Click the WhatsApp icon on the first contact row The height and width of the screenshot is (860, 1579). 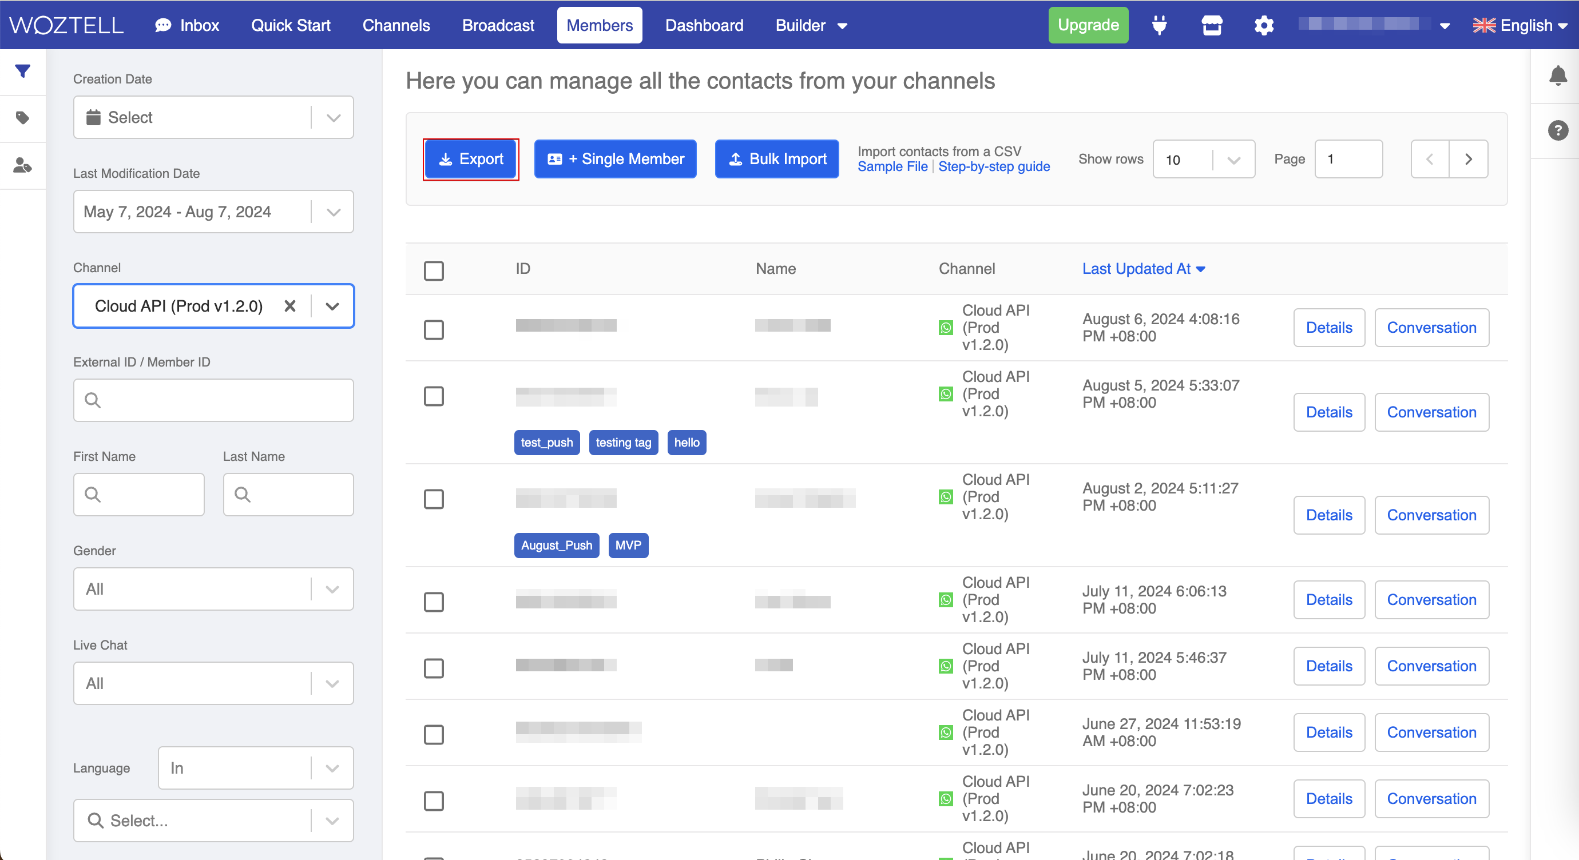click(946, 328)
